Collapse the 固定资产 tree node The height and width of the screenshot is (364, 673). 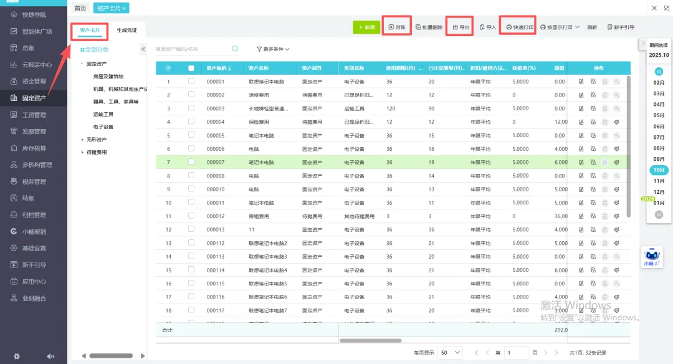[82, 64]
